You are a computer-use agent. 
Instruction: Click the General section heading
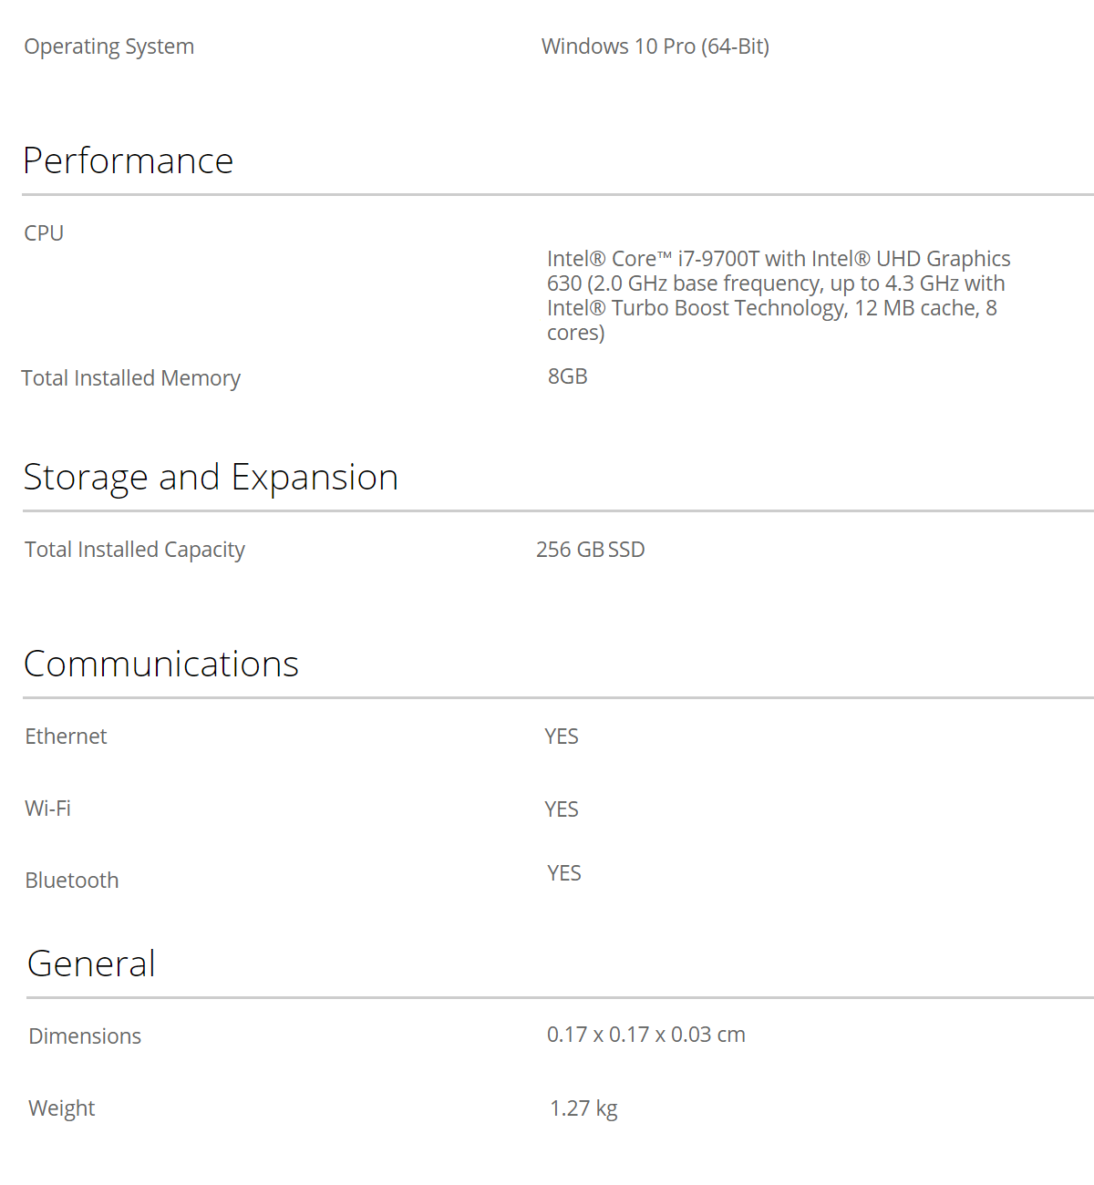(x=91, y=963)
